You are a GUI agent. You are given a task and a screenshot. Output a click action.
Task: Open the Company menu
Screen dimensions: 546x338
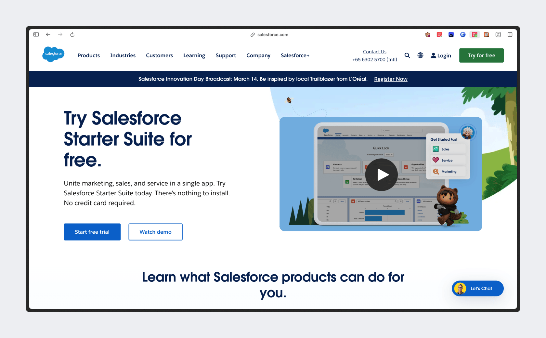258,56
